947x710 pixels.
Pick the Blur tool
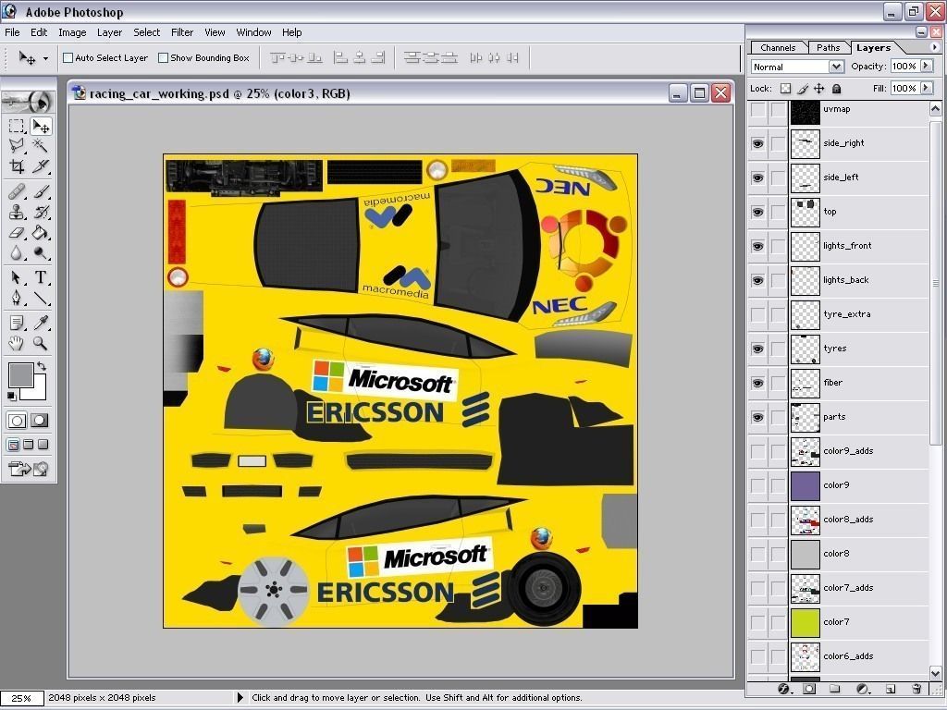click(17, 253)
